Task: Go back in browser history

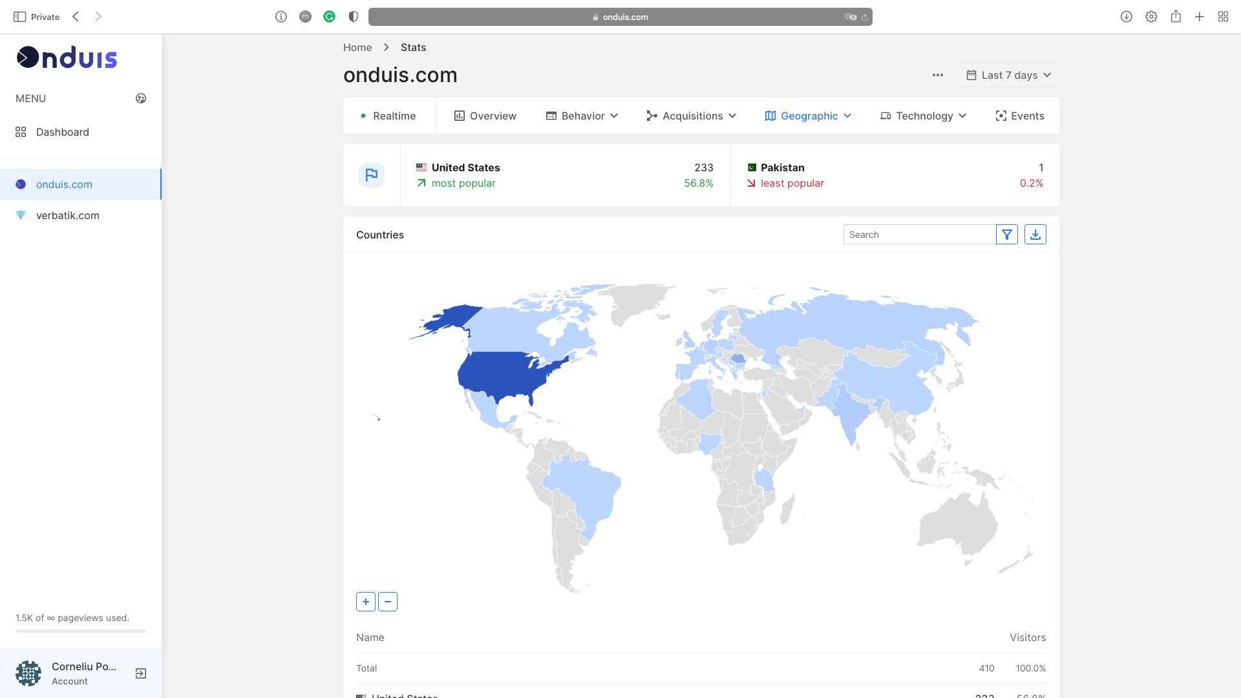Action: pyautogui.click(x=76, y=17)
